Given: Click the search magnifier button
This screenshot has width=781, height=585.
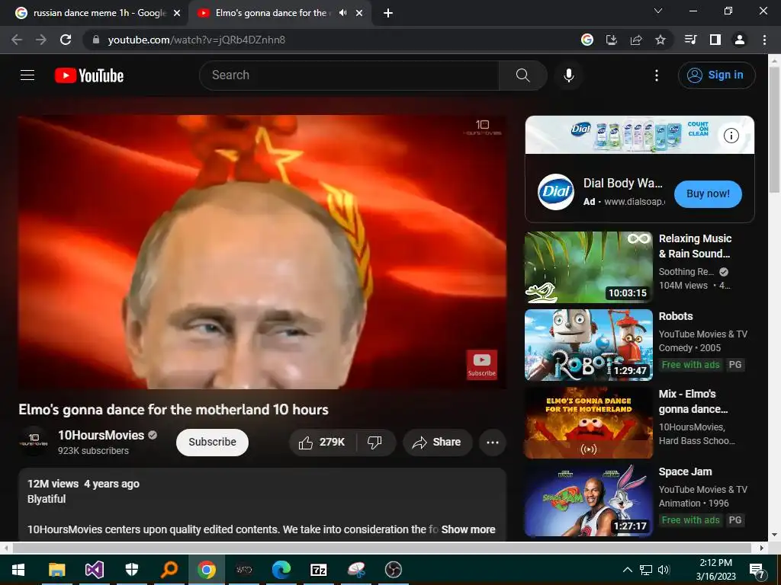Looking at the screenshot, I should pyautogui.click(x=523, y=75).
